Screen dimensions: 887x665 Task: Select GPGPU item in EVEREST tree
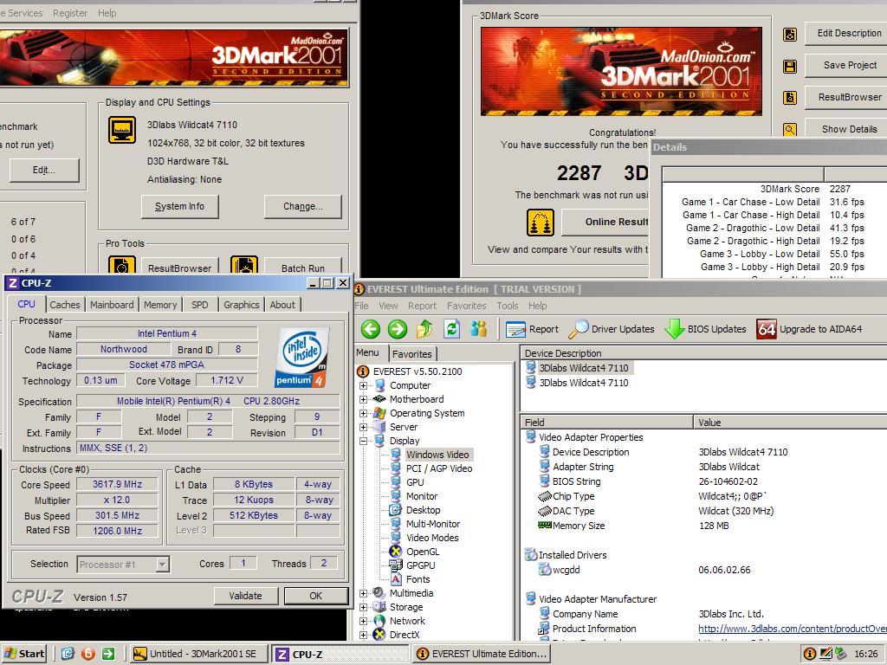420,565
